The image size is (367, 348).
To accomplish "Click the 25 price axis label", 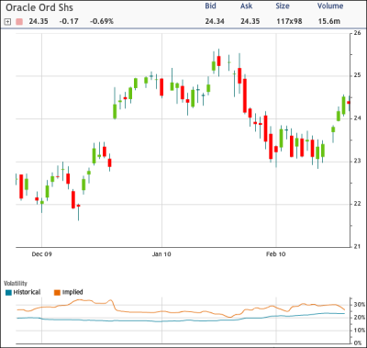I will tap(357, 75).
